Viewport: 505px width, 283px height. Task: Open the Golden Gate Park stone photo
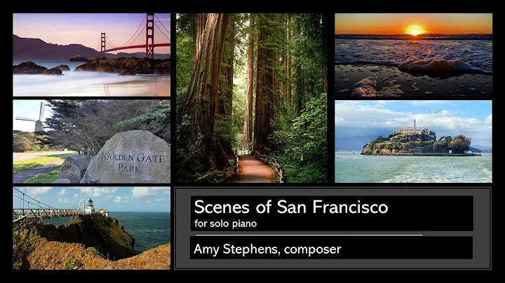click(91, 141)
